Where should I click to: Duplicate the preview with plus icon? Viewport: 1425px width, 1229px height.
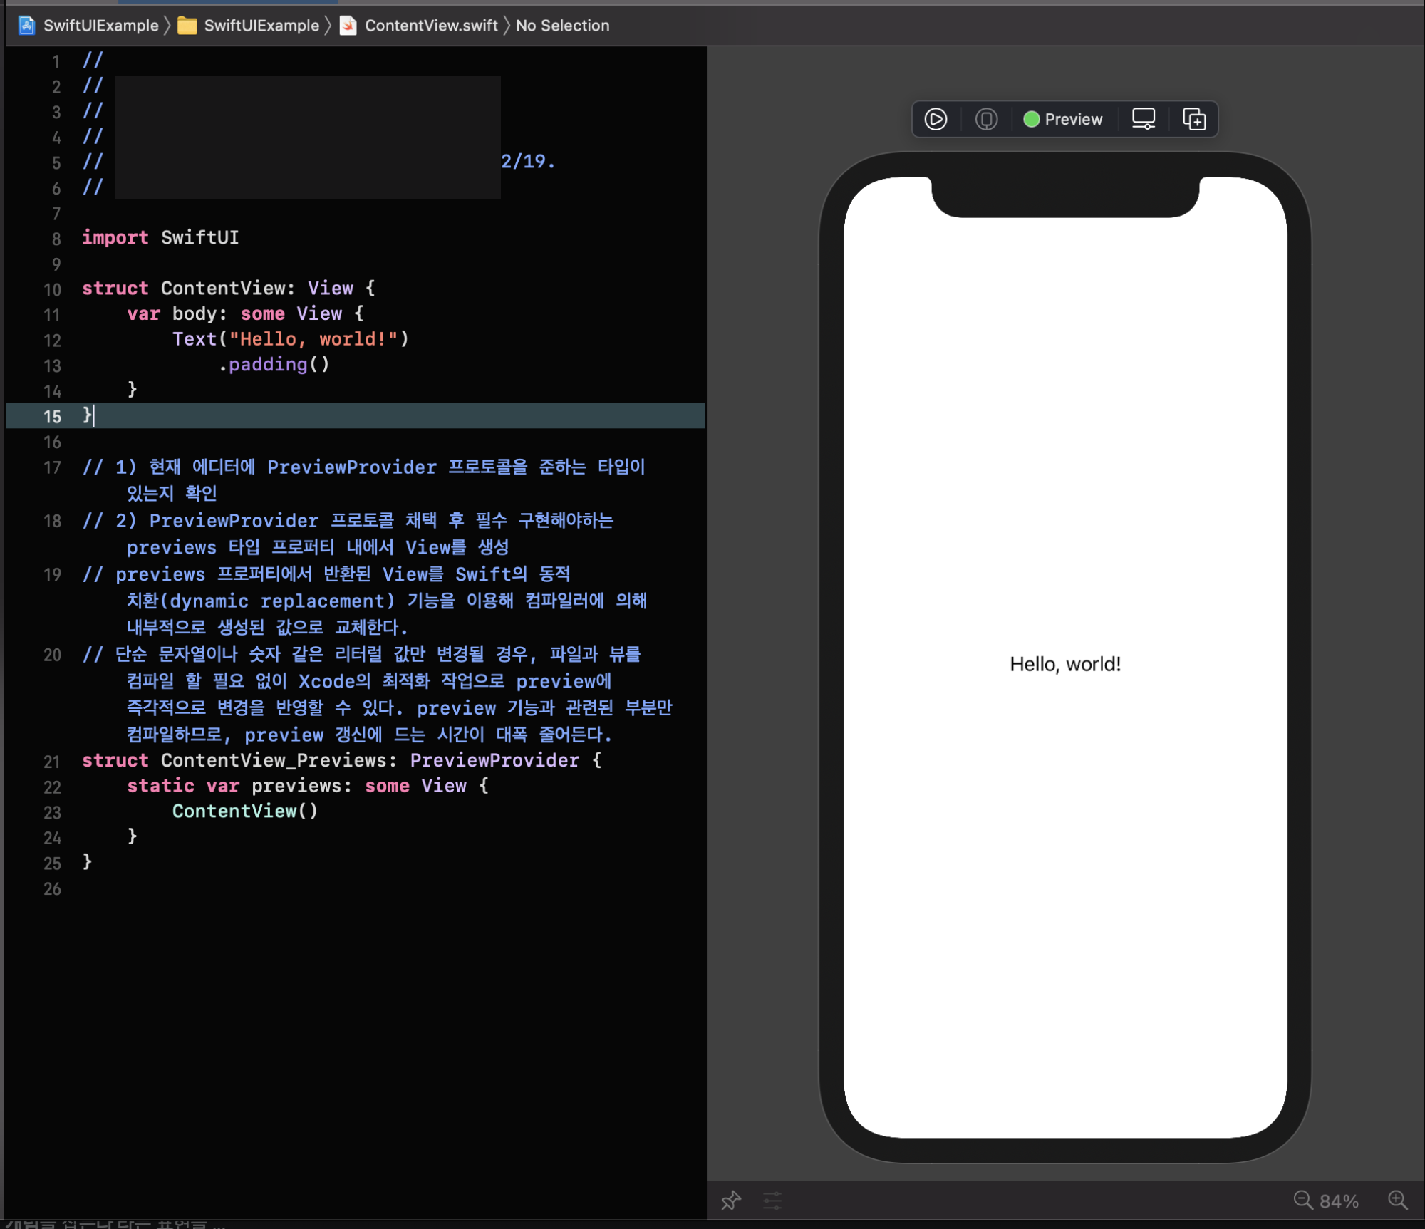click(x=1194, y=119)
